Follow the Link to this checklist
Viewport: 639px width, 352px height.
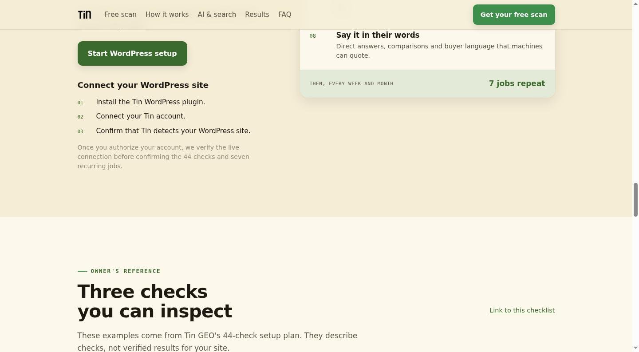click(522, 310)
